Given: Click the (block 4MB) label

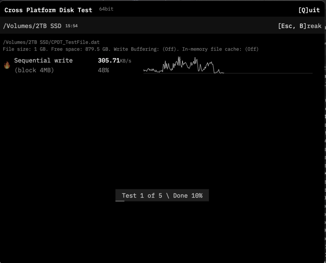Looking at the screenshot, I should [34, 70].
